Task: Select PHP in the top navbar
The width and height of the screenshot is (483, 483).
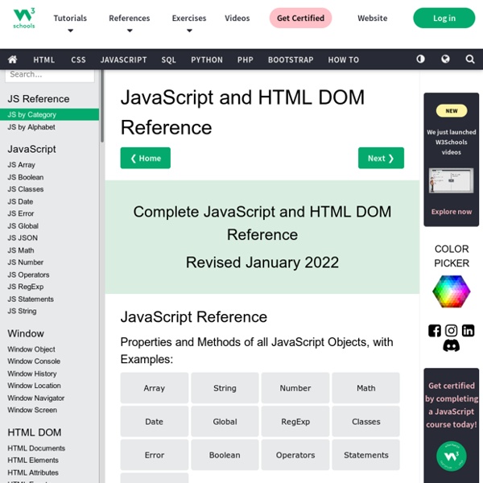Action: (246, 60)
